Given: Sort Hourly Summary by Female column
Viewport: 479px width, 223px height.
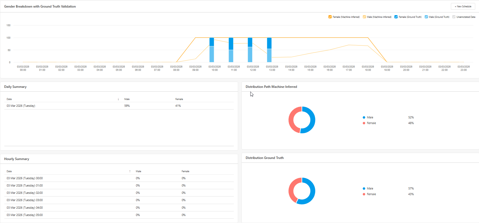Looking at the screenshot, I should 185,171.
